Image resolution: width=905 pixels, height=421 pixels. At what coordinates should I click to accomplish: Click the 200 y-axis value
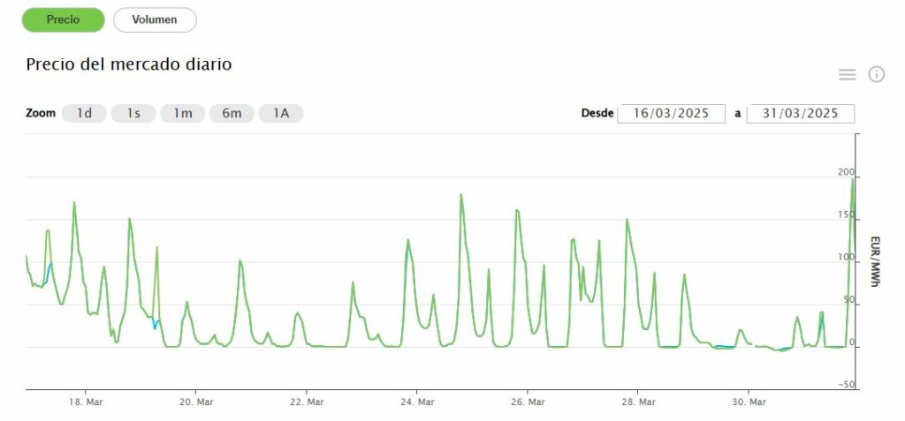pyautogui.click(x=846, y=172)
